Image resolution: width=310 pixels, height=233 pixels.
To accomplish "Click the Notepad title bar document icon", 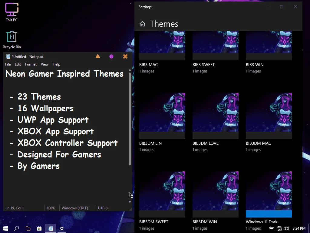I will click(8, 56).
